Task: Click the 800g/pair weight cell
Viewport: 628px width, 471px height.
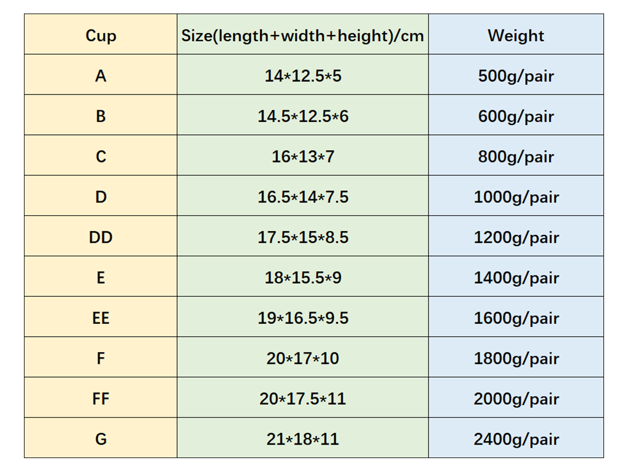Action: 516,156
